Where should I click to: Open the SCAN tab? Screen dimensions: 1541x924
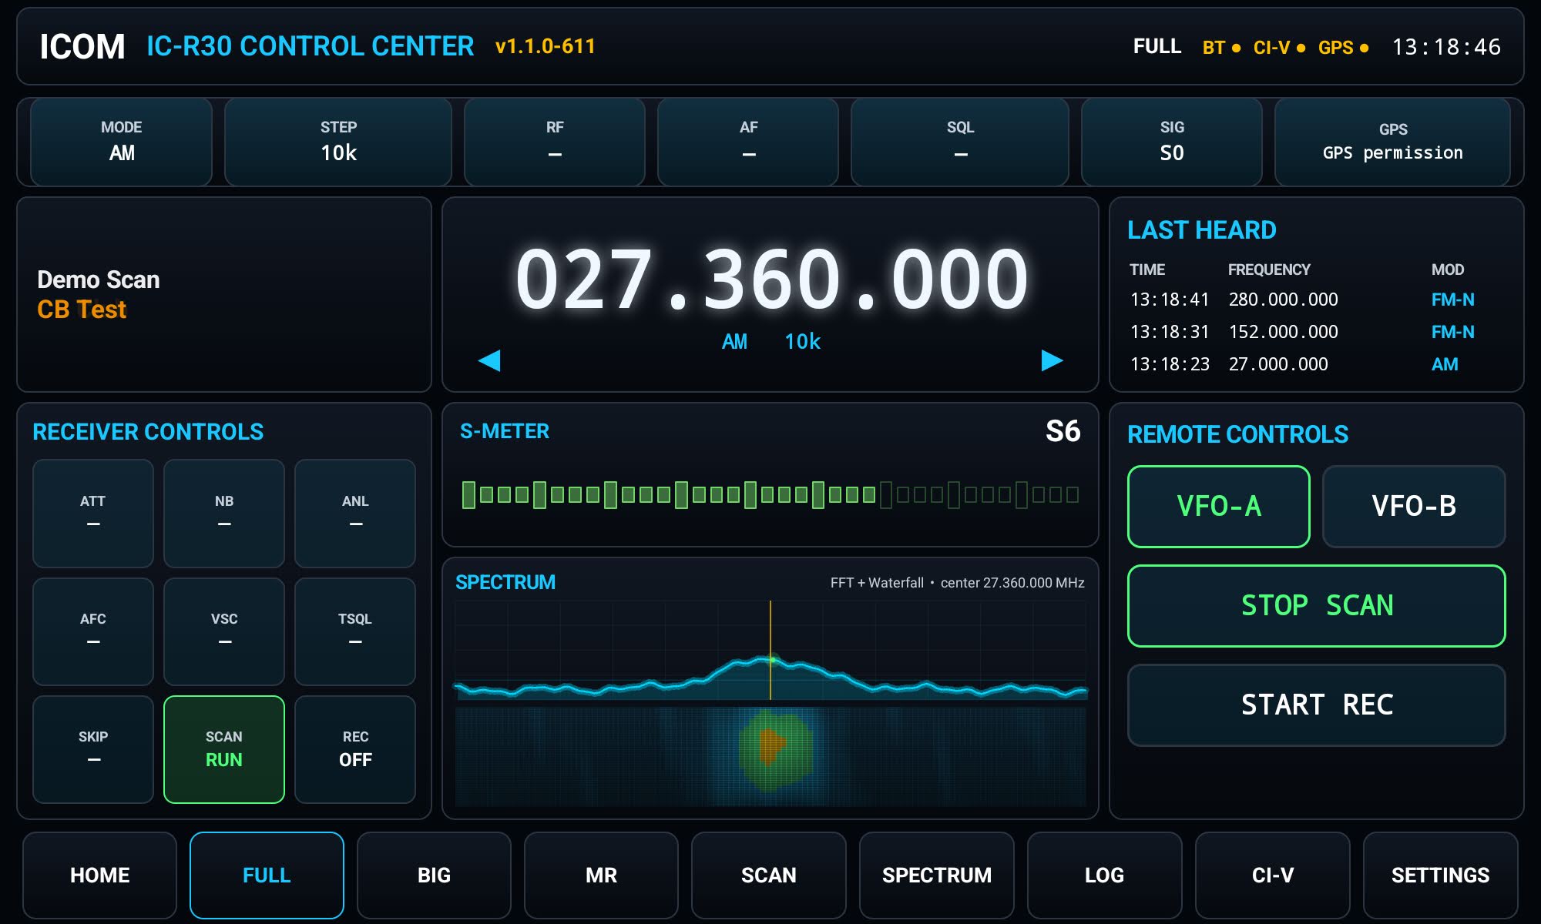tap(769, 875)
